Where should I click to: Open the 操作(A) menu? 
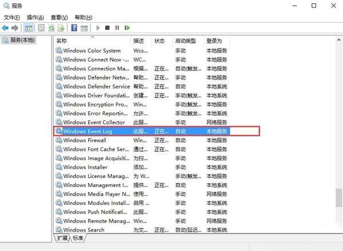point(35,18)
